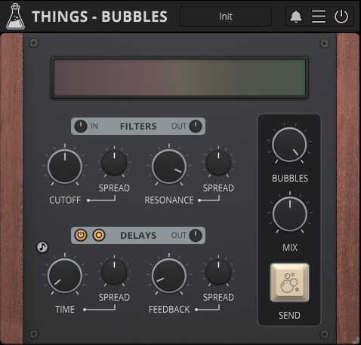Open the notifications bell icon
The height and width of the screenshot is (345, 361).
[296, 17]
